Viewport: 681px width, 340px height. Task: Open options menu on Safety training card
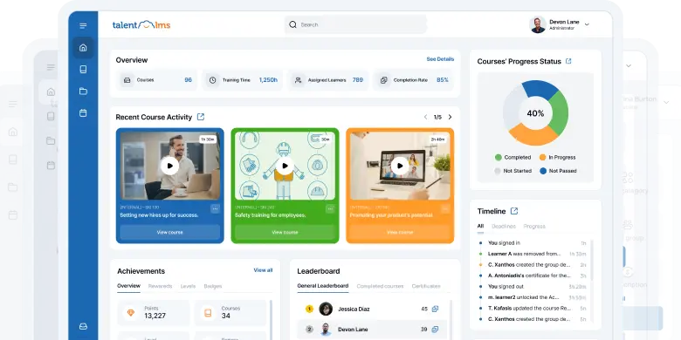pos(330,209)
